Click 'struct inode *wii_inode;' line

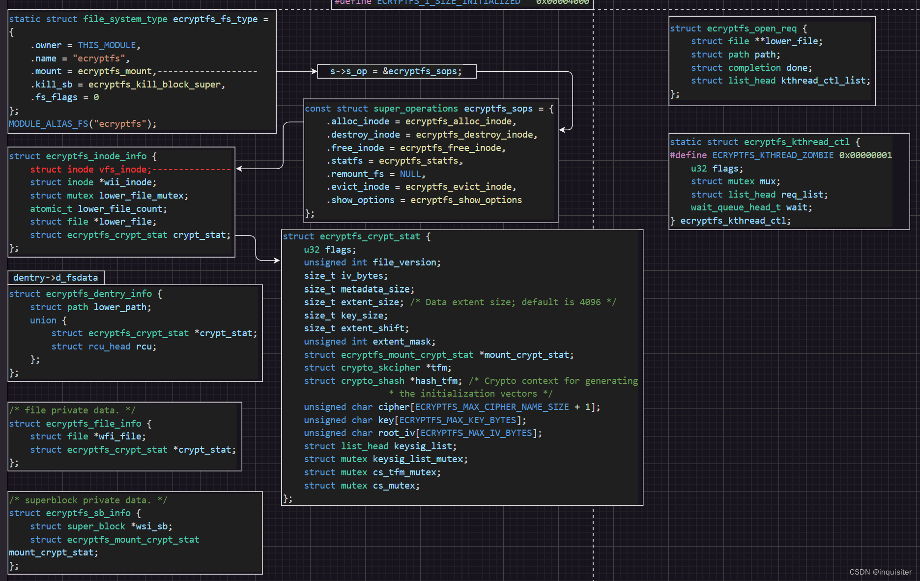pos(93,182)
